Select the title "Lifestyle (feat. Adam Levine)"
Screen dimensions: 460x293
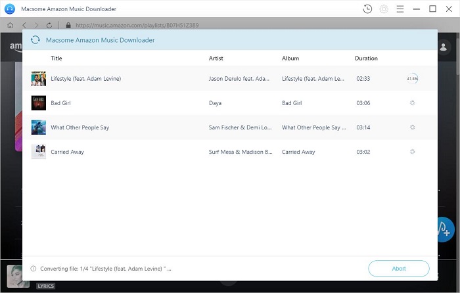coord(86,79)
